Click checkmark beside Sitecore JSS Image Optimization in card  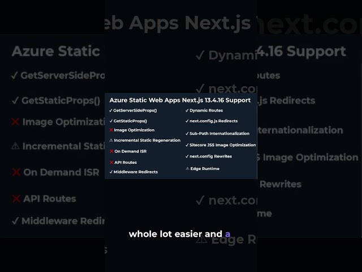click(187, 145)
